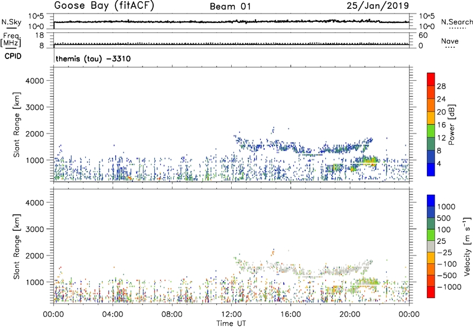Click the 'N.Search' legend label
The height and width of the screenshot is (327, 473).
point(456,22)
